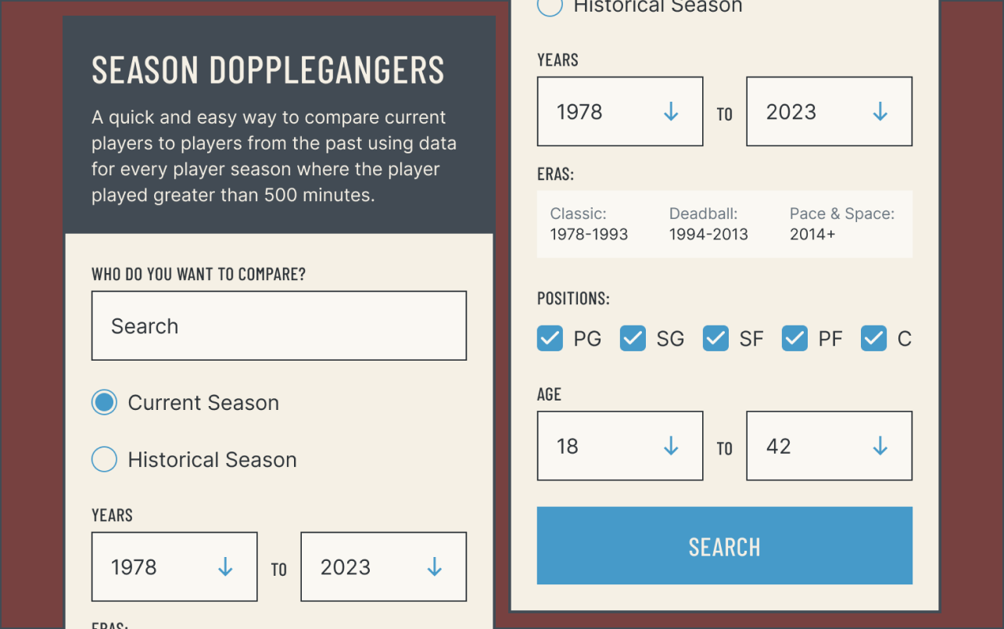Click the Deadball 1994-2013 era entry
Image resolution: width=1004 pixels, height=629 pixels.
[708, 224]
